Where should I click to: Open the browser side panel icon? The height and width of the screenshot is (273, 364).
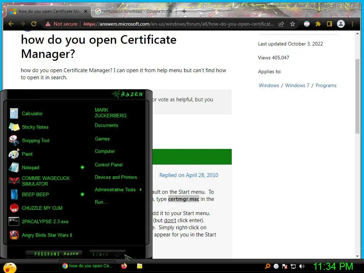330,24
